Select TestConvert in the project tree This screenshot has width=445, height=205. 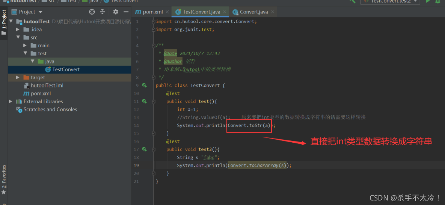point(69,69)
